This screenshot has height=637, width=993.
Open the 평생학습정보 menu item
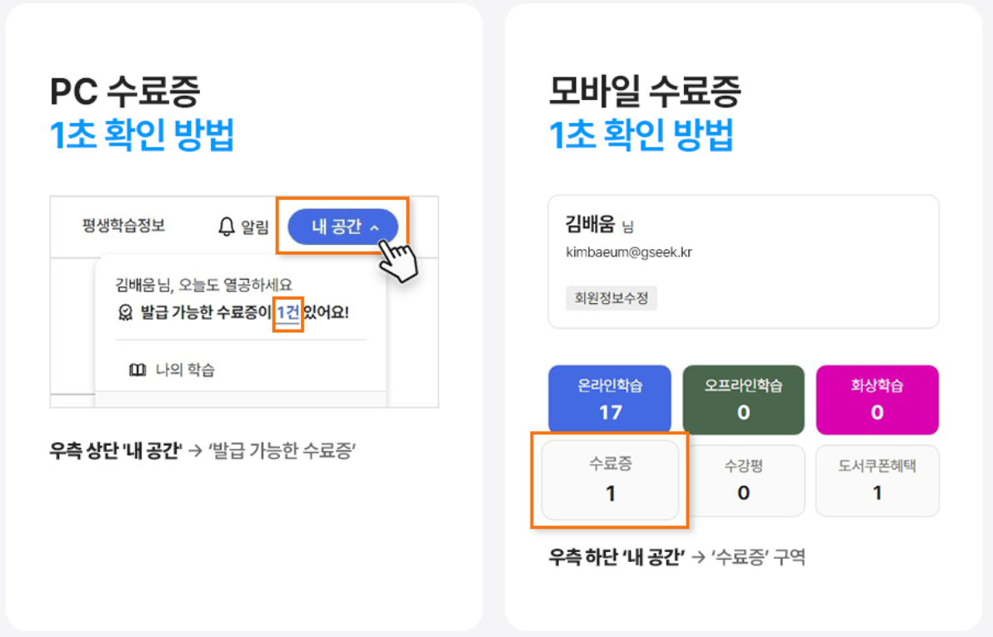pos(123,226)
